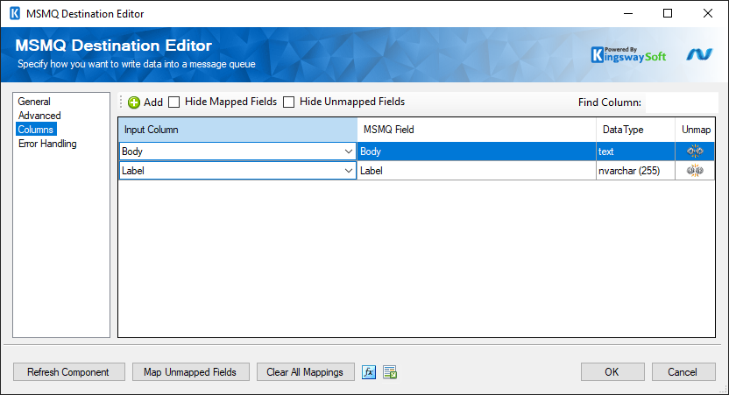Open the Body input column dropdown

tap(348, 152)
